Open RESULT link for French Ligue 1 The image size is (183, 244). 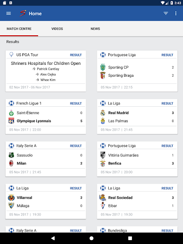point(76,103)
